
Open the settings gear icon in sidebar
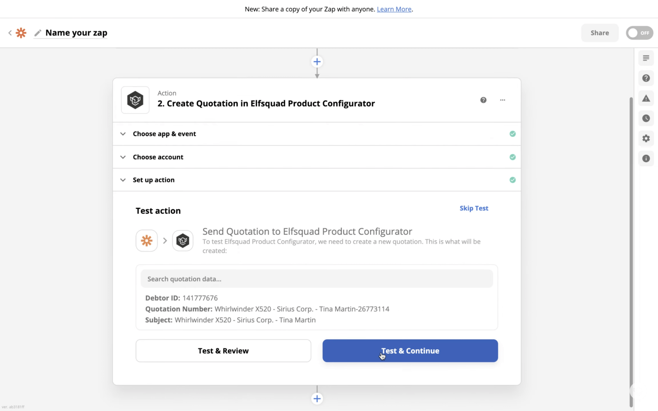tap(646, 138)
